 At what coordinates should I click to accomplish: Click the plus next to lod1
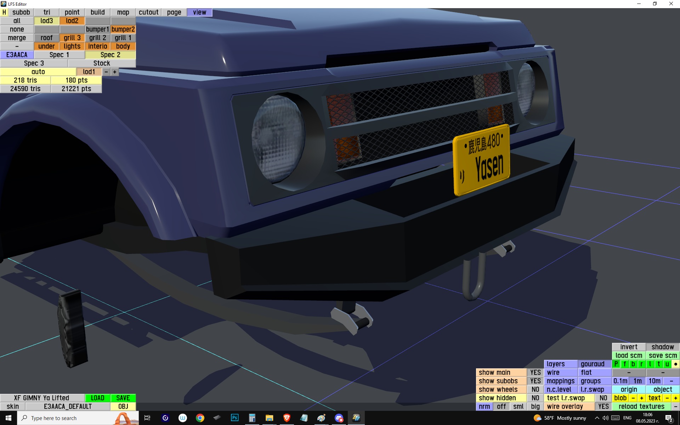coord(114,72)
